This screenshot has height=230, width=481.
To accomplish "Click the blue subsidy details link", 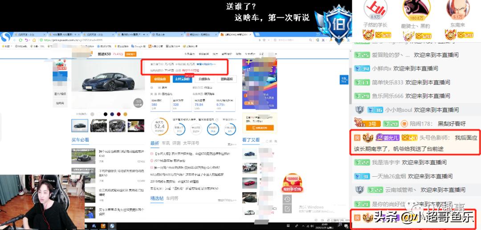I will 206,64.
